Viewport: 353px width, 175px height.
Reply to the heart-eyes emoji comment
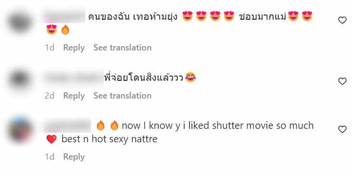click(x=74, y=48)
